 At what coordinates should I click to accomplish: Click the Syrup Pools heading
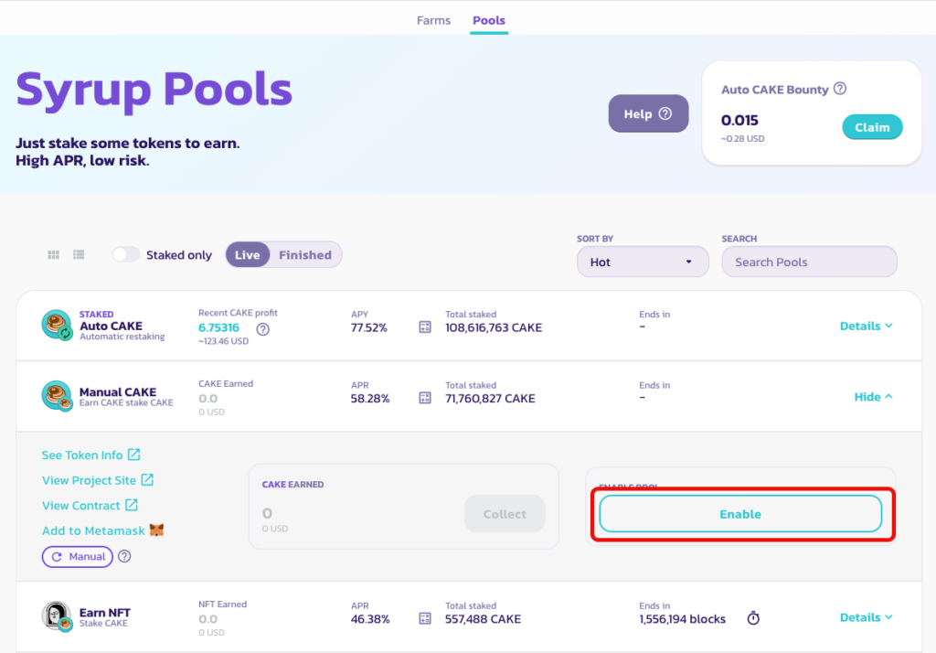click(154, 89)
